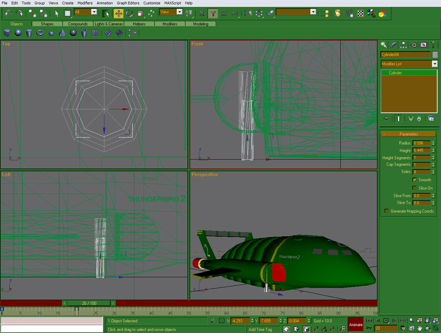
Task: Toggle Restrict to X axis button
Action: [x=202, y=13]
